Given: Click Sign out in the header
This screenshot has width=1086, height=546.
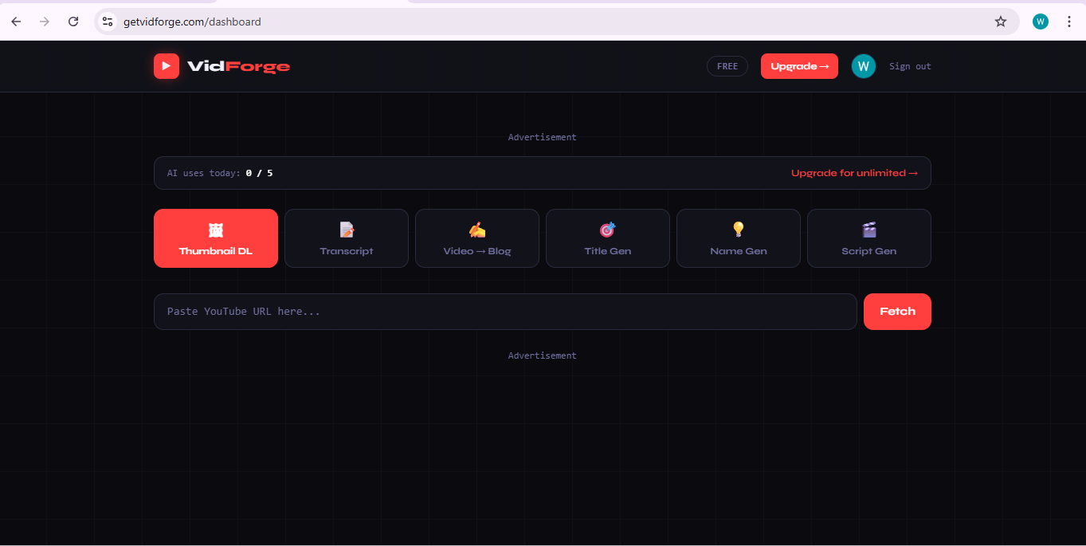Looking at the screenshot, I should click(909, 66).
